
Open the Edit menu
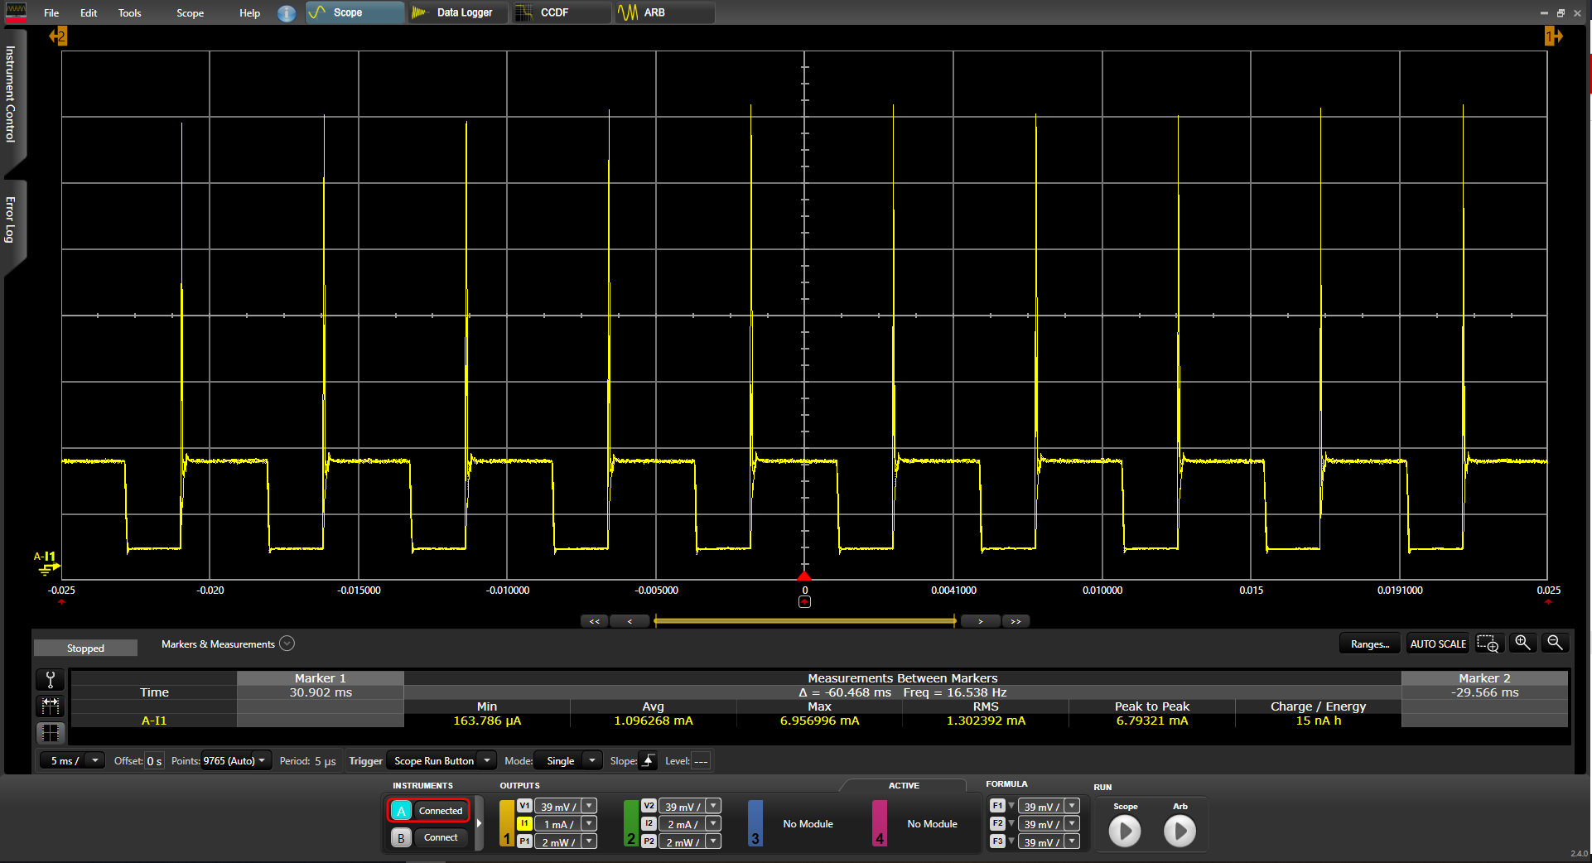tap(89, 13)
